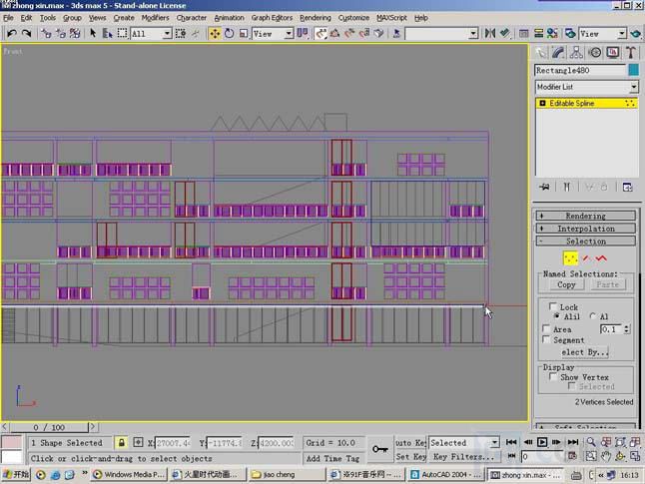Activate the Select and Scale tool
This screenshot has height=484, width=645.
click(x=244, y=33)
